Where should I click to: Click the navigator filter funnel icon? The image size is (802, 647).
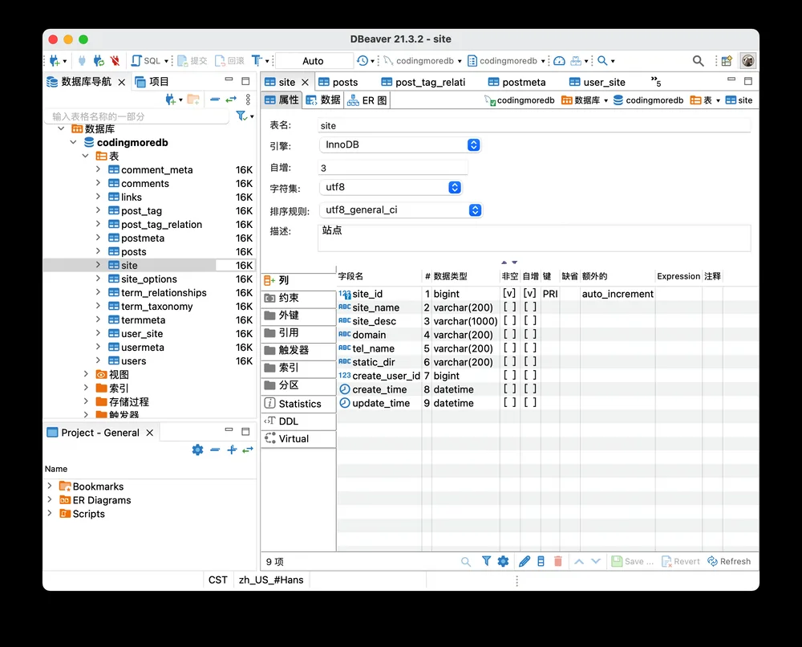point(241,116)
